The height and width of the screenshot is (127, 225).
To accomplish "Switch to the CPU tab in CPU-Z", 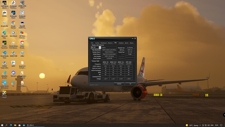I will (x=92, y=43).
